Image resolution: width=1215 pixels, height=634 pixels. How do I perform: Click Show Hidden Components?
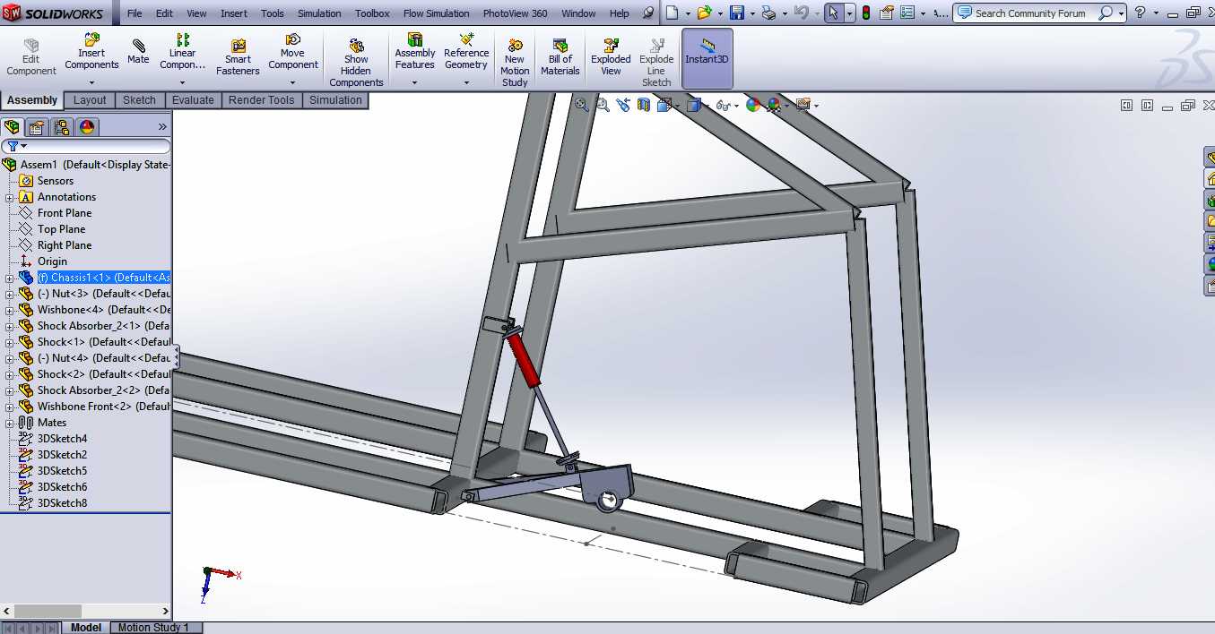point(356,63)
